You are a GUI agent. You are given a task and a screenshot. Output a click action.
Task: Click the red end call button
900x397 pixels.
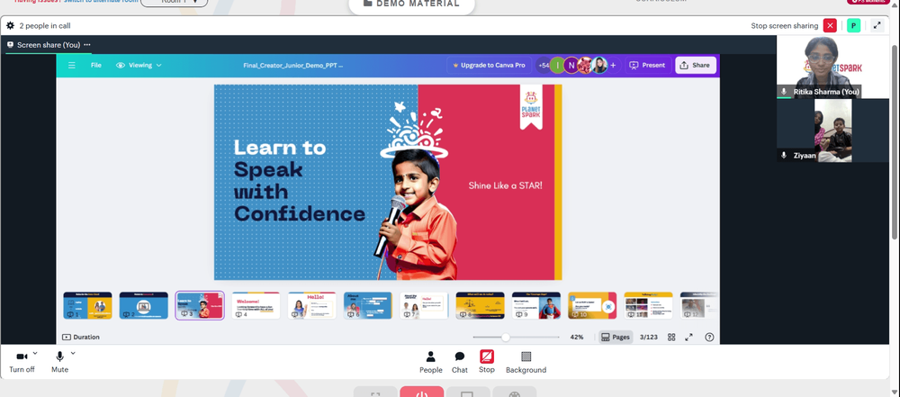pos(422,392)
